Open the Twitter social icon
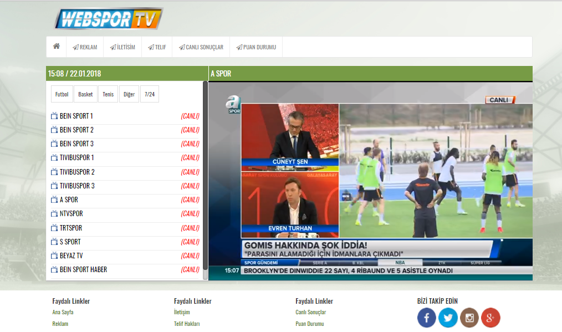 coord(448,317)
